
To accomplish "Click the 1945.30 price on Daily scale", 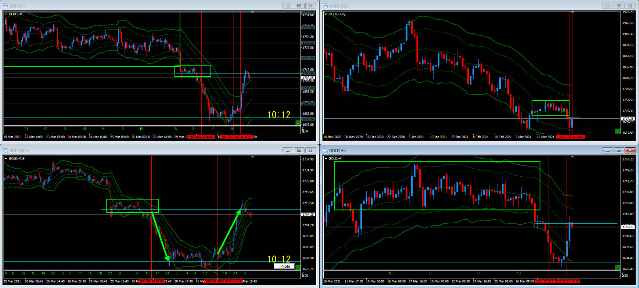I will coord(628,23).
